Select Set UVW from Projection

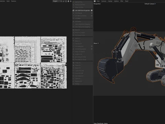point(82,10)
